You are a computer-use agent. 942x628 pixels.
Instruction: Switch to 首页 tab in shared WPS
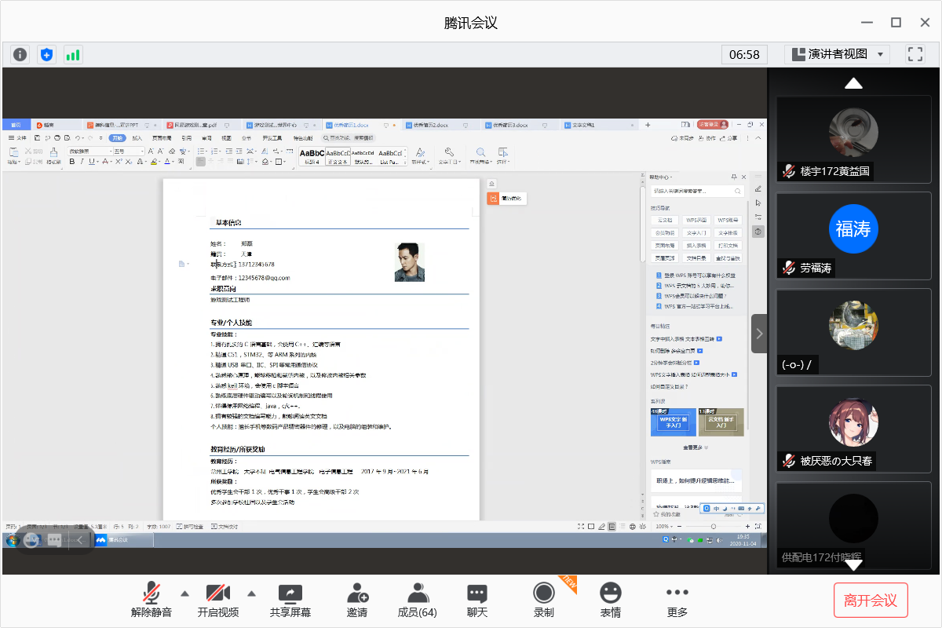pos(16,125)
